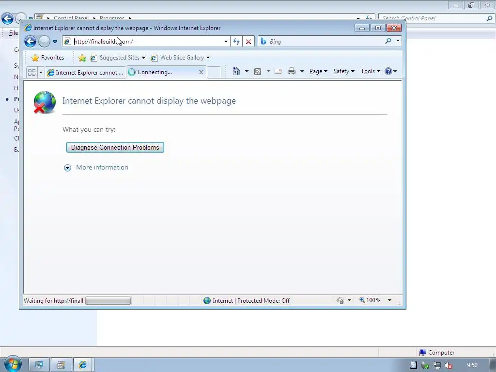Close the Connecting... tab
The image size is (496, 372).
(201, 72)
